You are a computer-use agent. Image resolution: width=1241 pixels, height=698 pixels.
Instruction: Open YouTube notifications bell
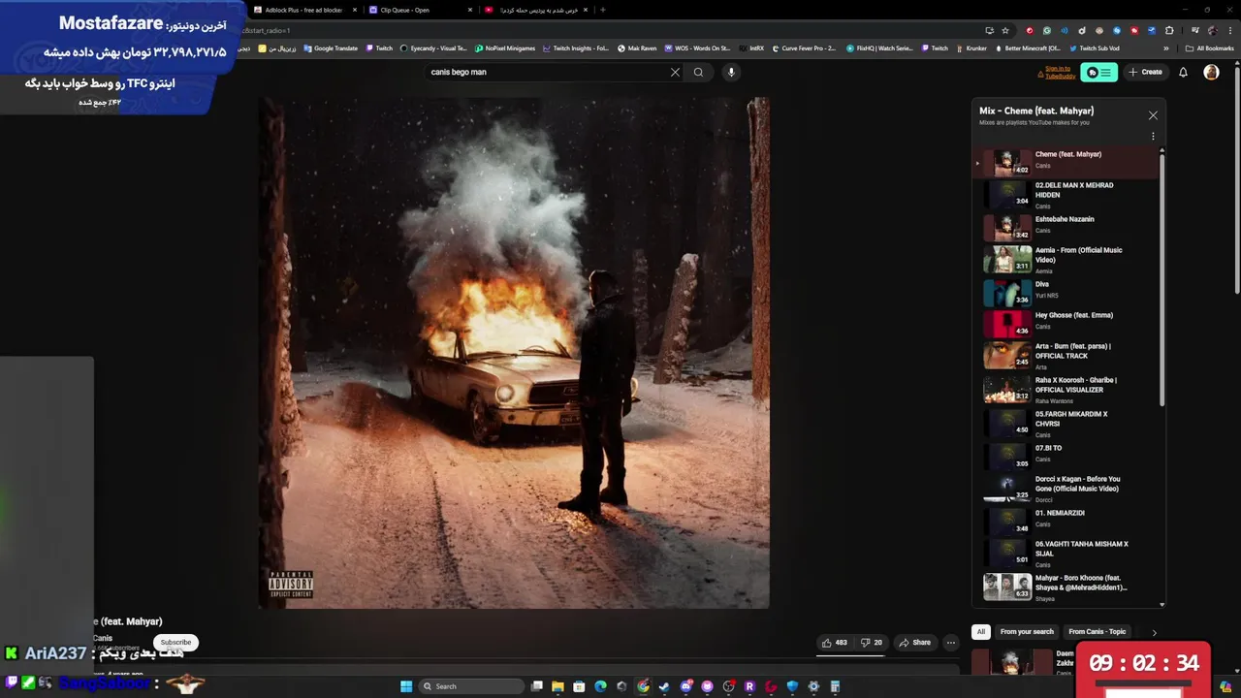pyautogui.click(x=1183, y=72)
